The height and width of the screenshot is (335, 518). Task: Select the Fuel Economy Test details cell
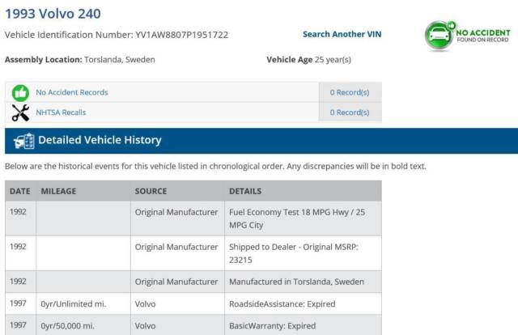pos(303,218)
